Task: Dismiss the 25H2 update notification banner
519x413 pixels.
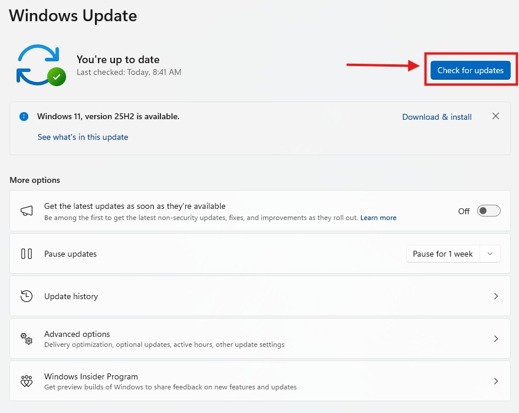Action: point(495,116)
